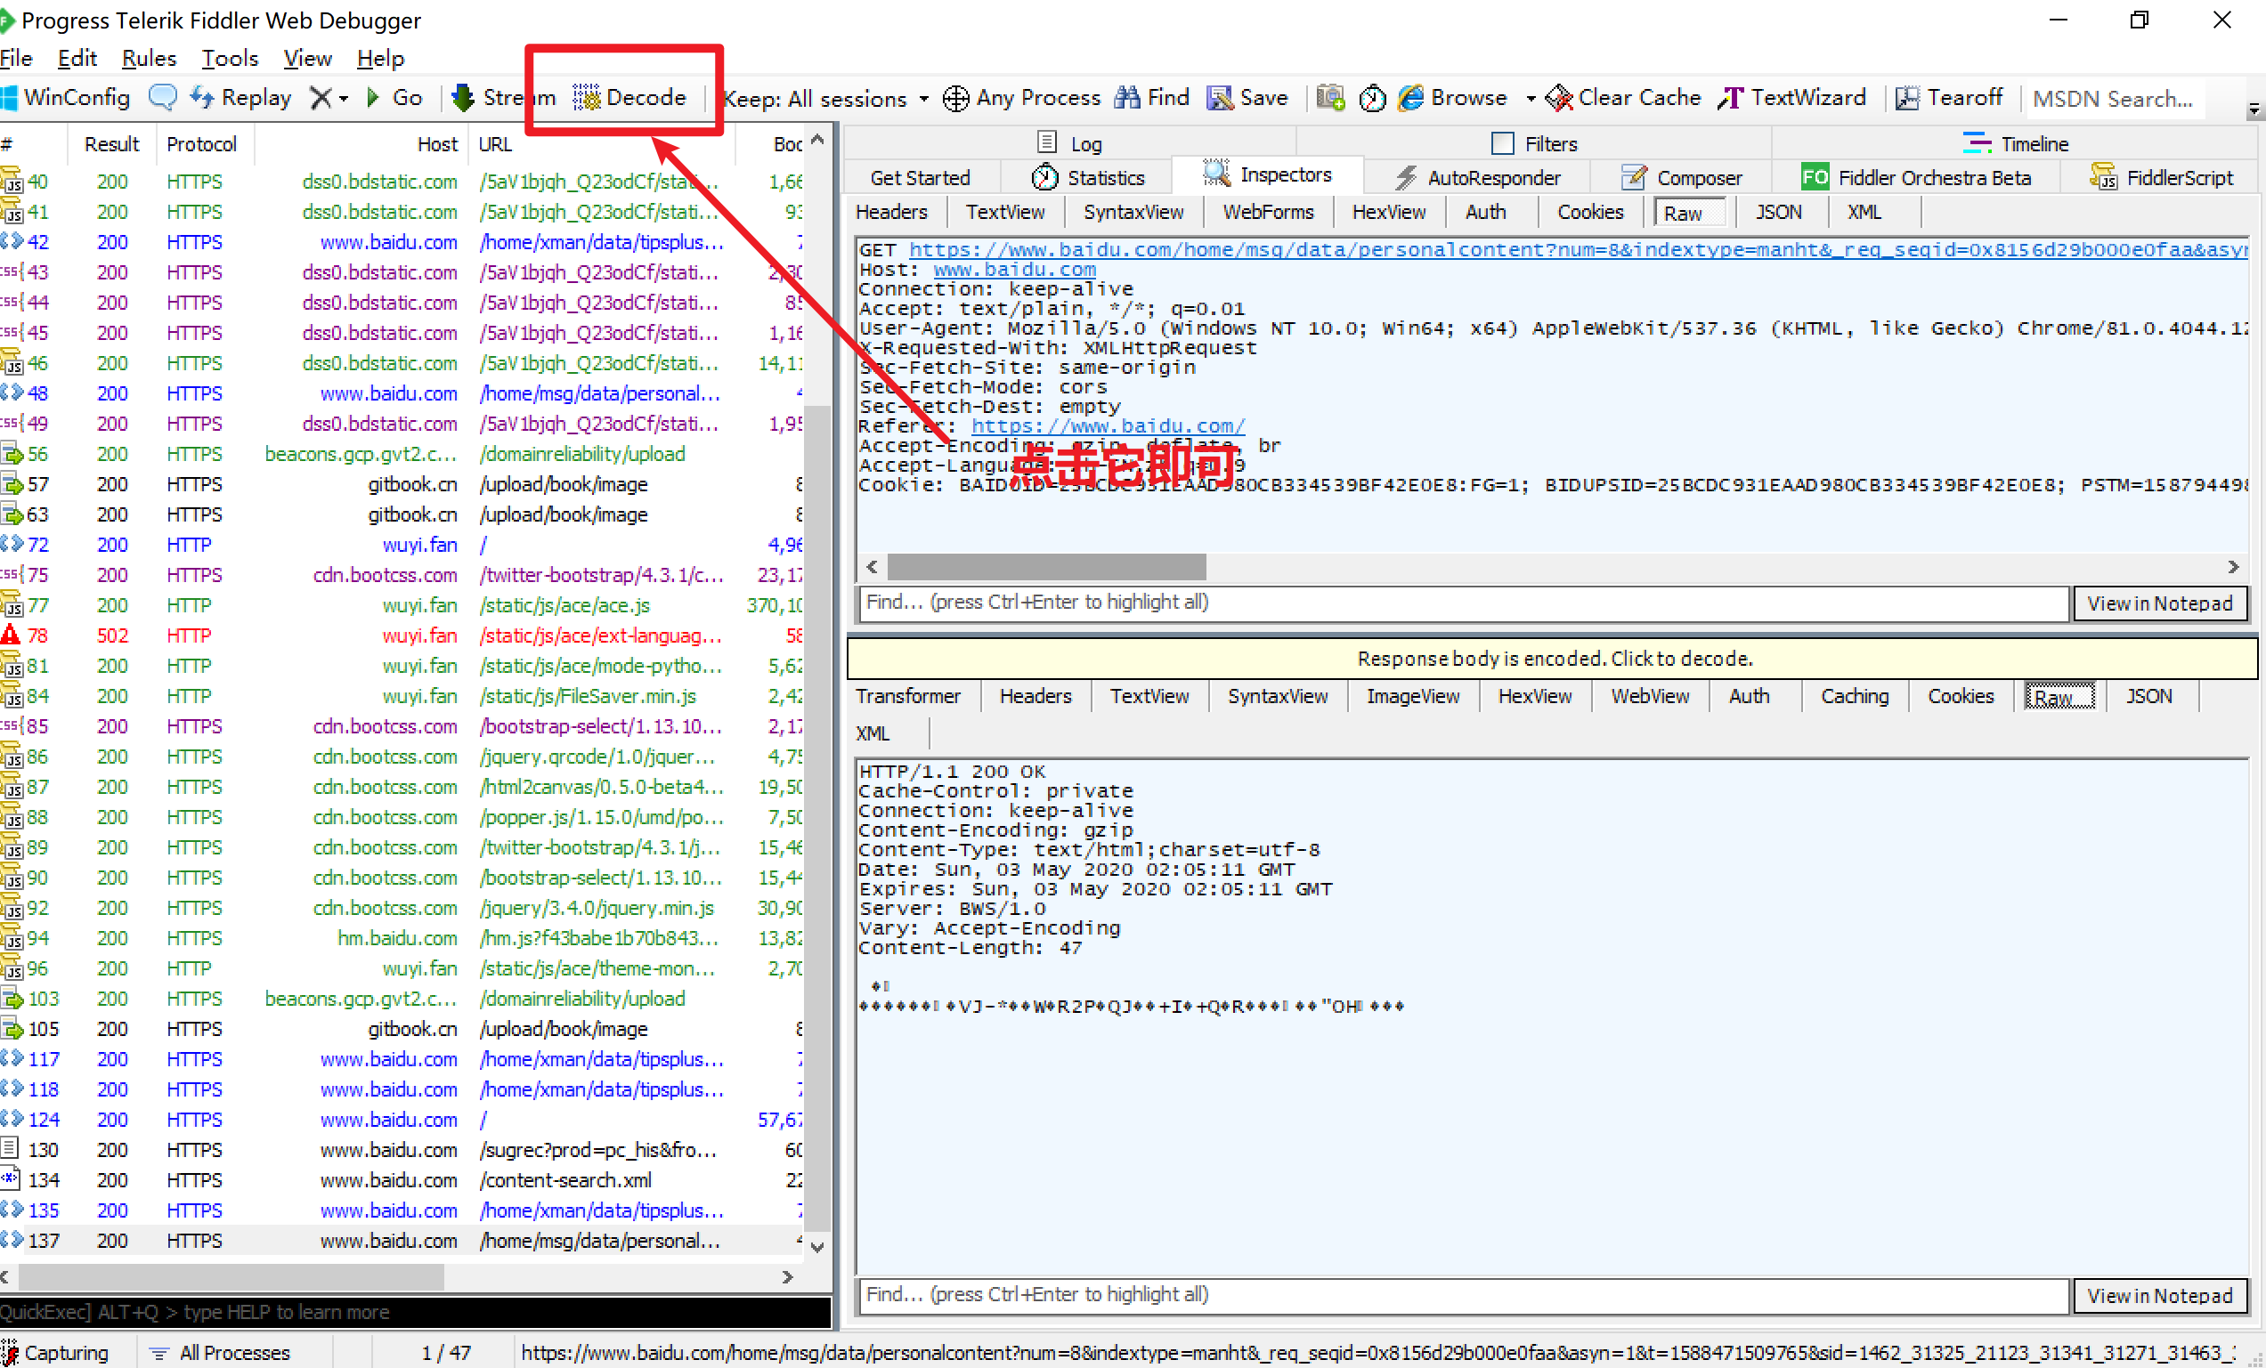This screenshot has height=1368, width=2266.
Task: Open the Keep: All sessions dropdown
Action: click(x=826, y=99)
